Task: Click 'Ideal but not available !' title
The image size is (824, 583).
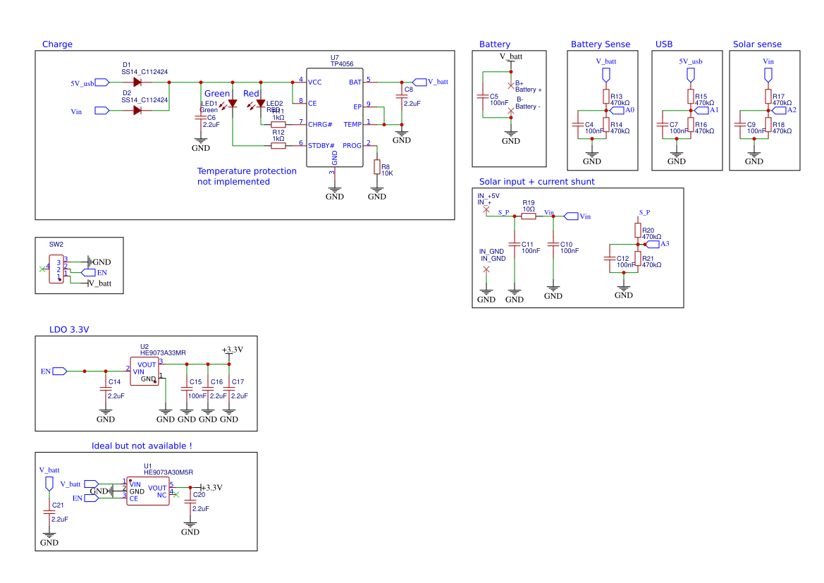Action: (x=142, y=446)
